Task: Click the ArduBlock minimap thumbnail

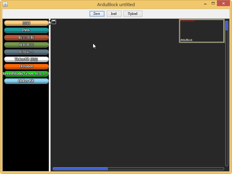Action: 202,31
